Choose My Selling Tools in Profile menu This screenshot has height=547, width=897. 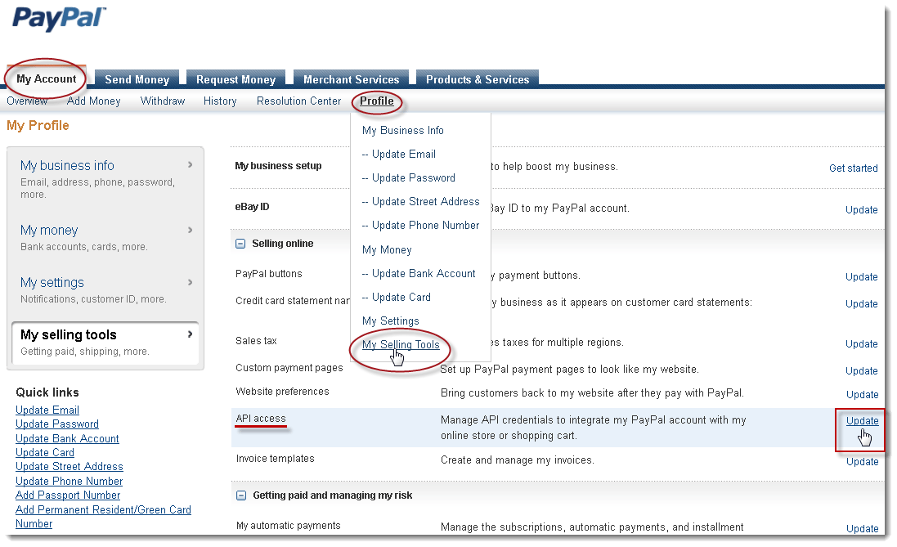pyautogui.click(x=401, y=345)
